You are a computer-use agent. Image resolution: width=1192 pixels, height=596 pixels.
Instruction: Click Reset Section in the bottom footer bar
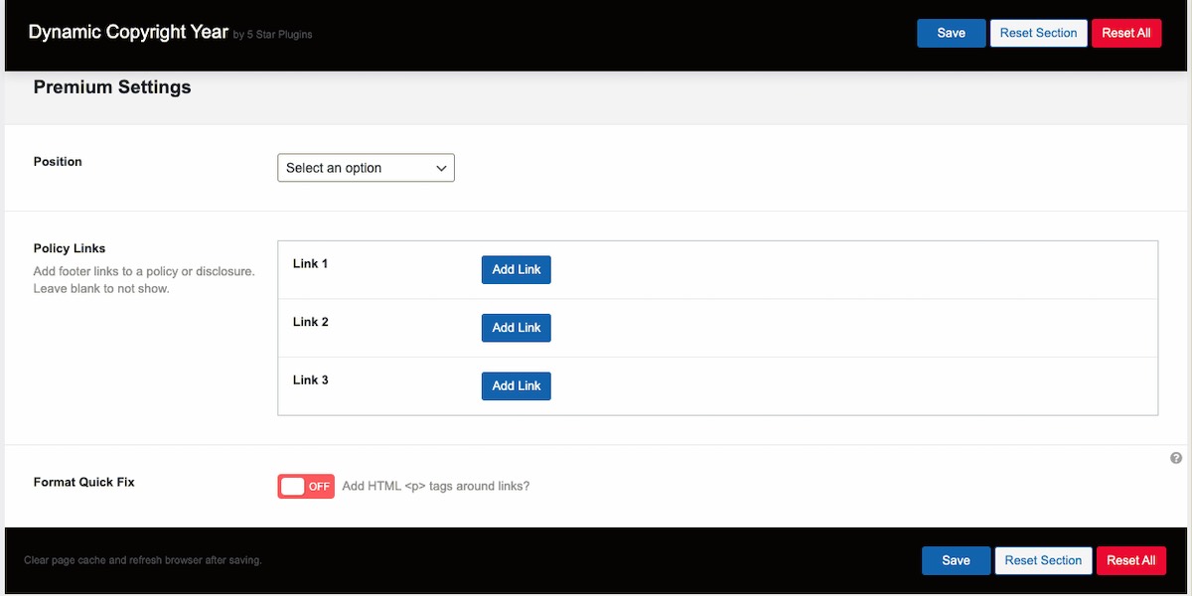coord(1043,560)
